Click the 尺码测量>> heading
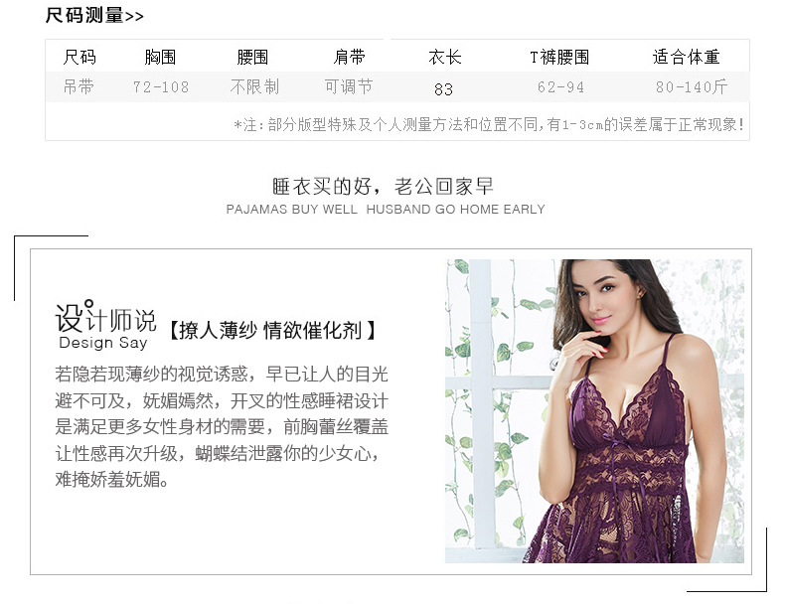 point(94,16)
